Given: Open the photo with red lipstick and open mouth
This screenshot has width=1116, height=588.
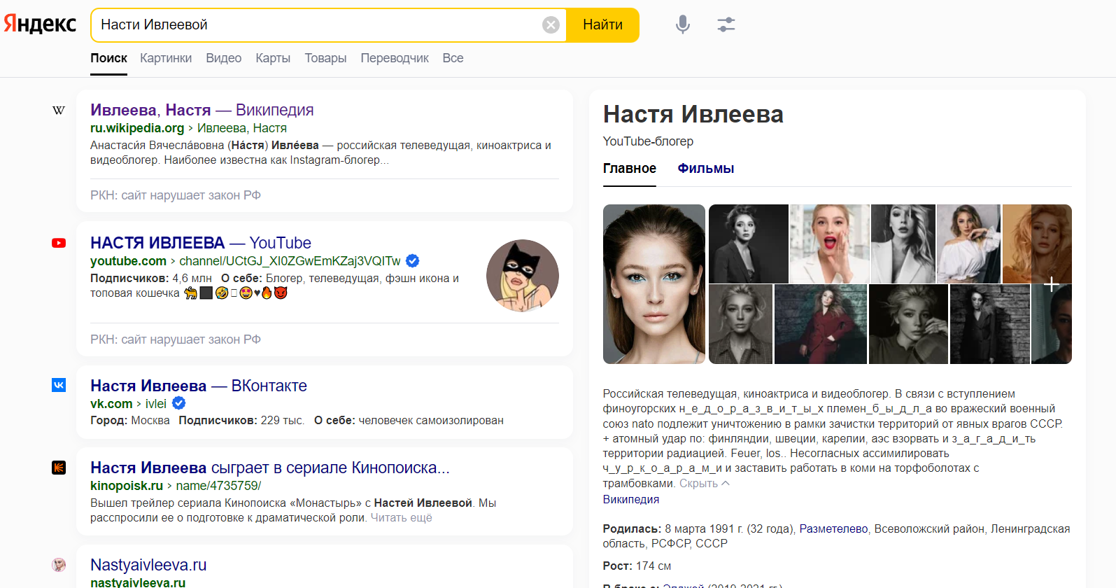Looking at the screenshot, I should (x=830, y=244).
